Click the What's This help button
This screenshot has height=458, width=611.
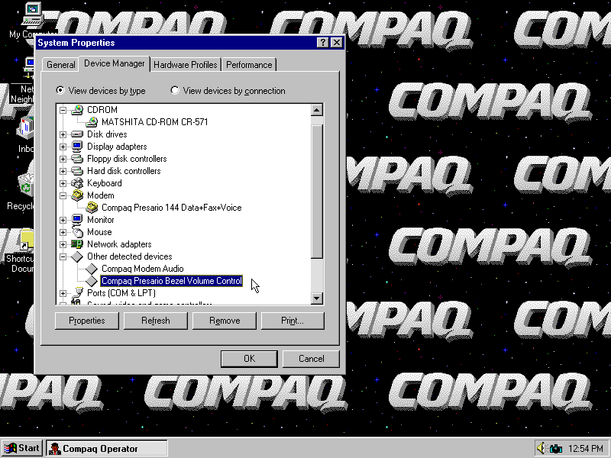coord(323,43)
